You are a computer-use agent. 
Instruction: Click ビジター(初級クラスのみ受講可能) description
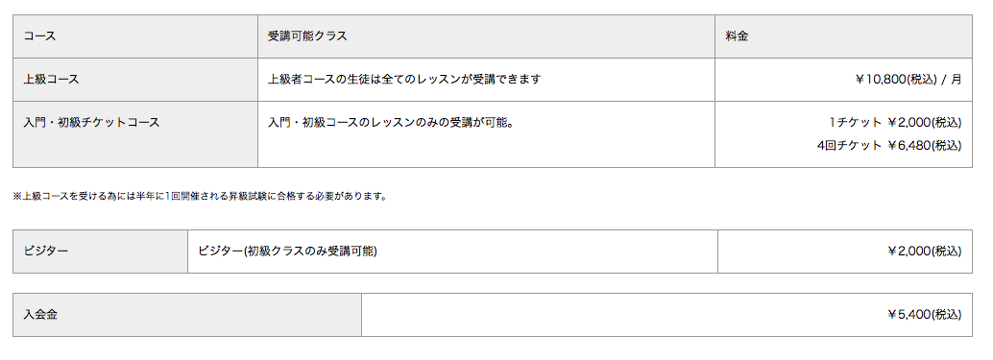pos(287,252)
